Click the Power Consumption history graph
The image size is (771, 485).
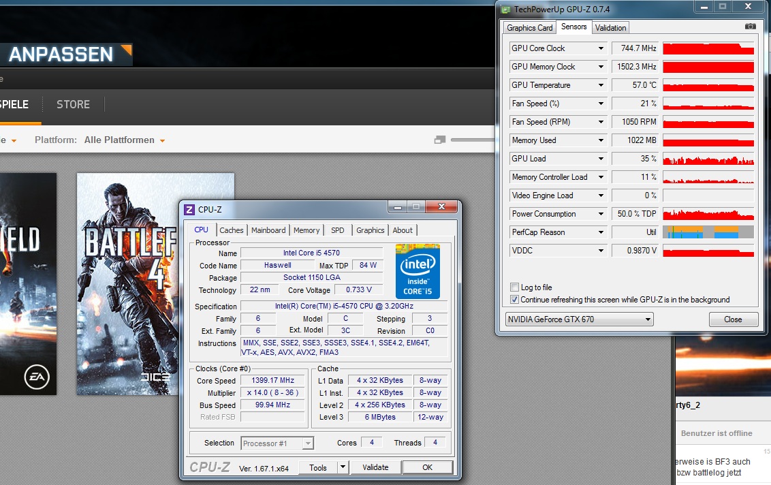coord(708,214)
